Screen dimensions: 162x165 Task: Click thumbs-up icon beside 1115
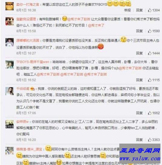[x=150, y=80]
